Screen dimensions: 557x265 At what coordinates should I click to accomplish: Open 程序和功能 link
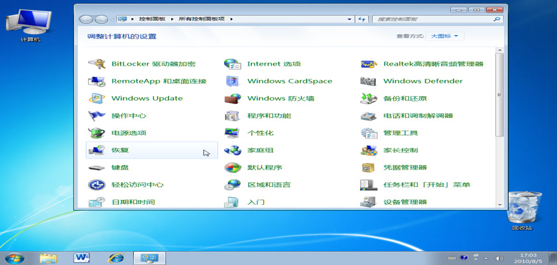coord(269,116)
